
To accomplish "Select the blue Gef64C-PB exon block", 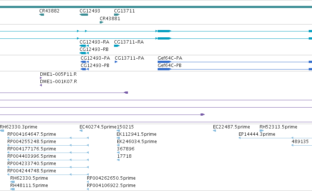I will tap(164, 69).
